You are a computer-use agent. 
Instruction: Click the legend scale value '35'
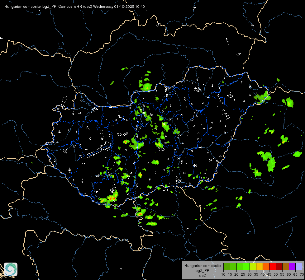coord(256,275)
